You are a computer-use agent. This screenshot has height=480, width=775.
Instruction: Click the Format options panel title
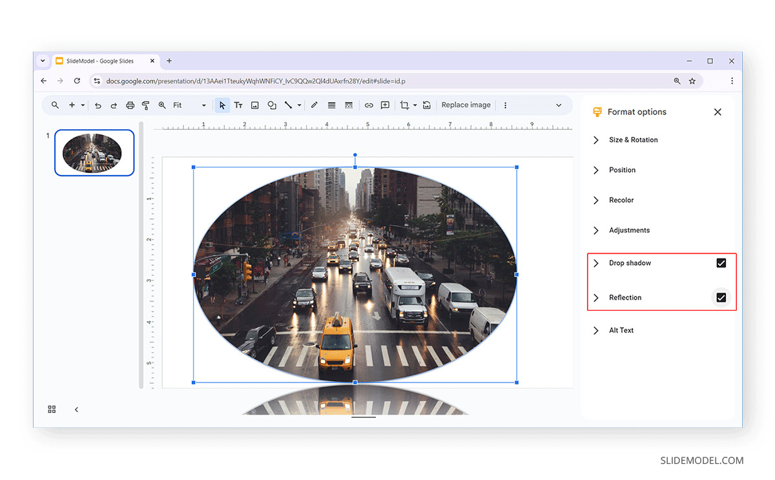(x=637, y=112)
